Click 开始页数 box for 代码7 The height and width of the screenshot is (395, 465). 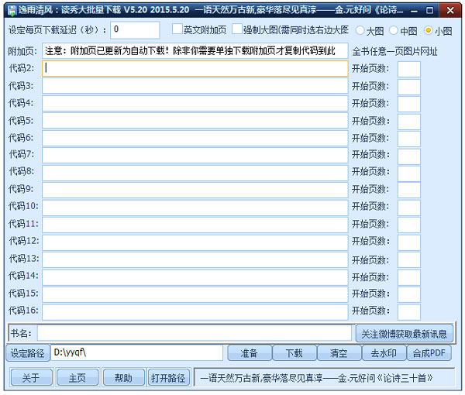click(x=409, y=156)
